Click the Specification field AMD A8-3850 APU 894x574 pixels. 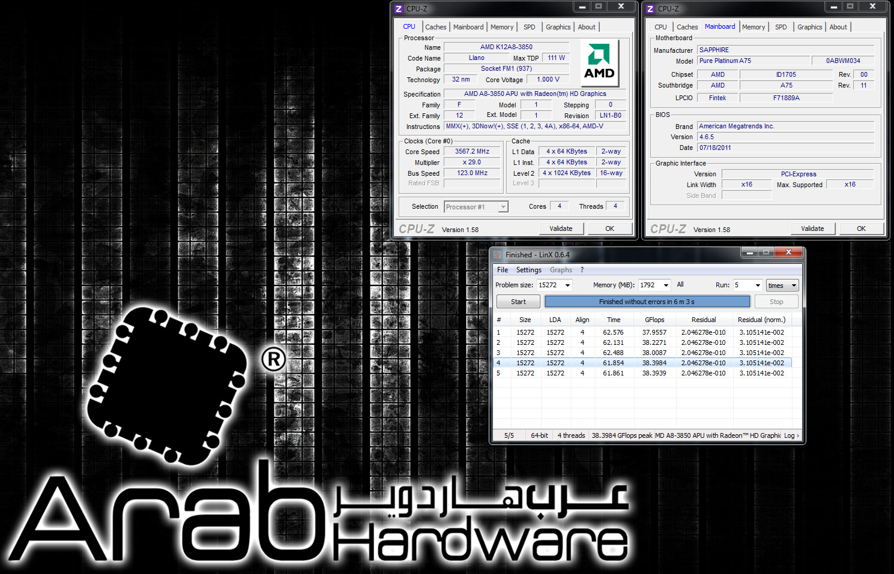pyautogui.click(x=535, y=94)
